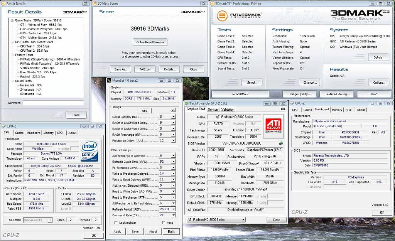Image resolution: width=395 pixels, height=241 pixels.
Task: Open the ATI Radeon HD 3800 Series card selector
Action: tap(216, 219)
